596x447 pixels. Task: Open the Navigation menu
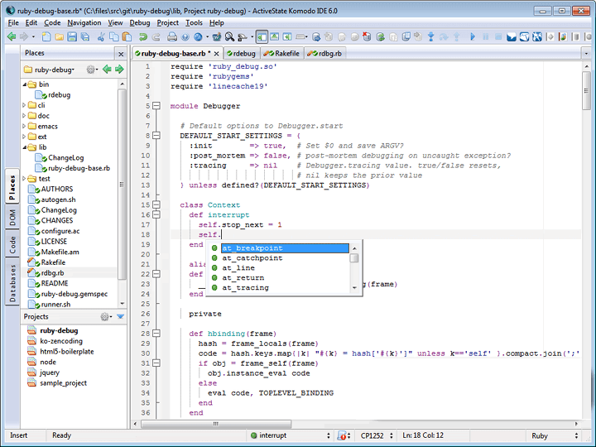[84, 23]
